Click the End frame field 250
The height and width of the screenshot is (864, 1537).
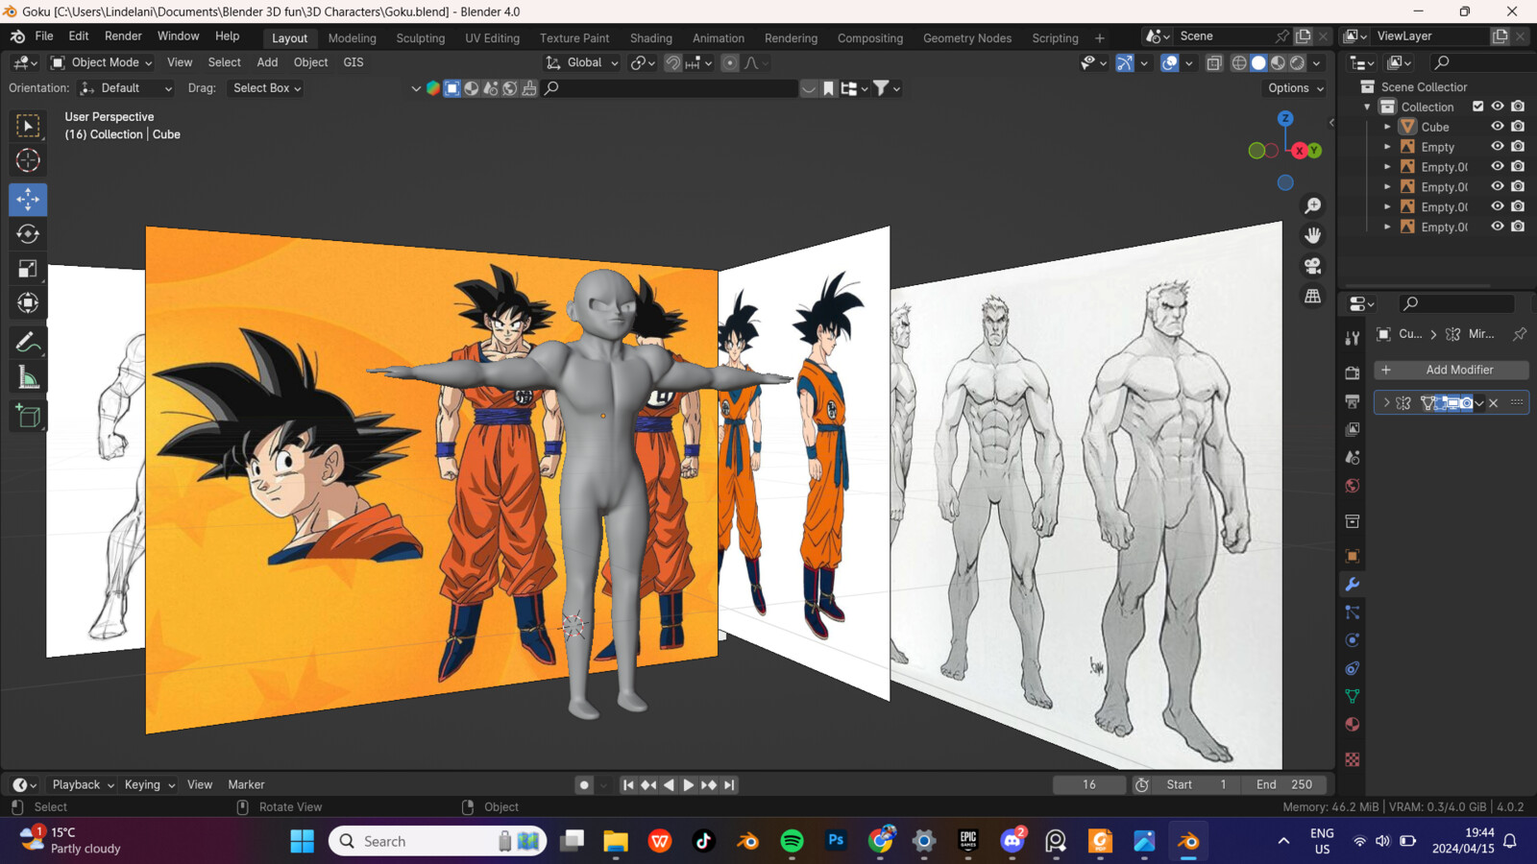tap(1285, 784)
